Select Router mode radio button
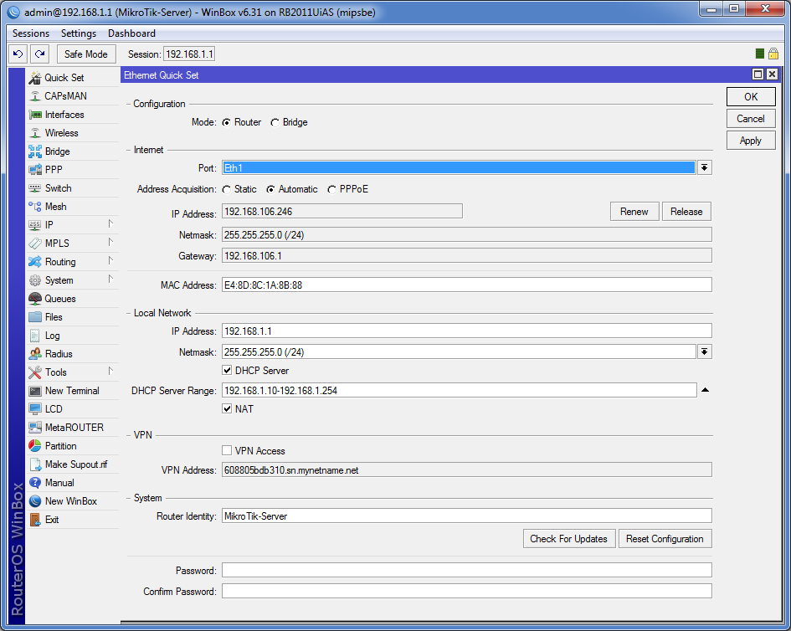This screenshot has height=631, width=791. (227, 122)
